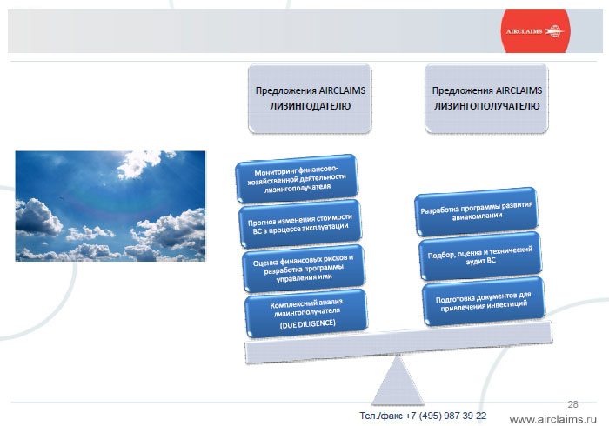Click 'Разработка программы развития авиакомпании' block
The width and height of the screenshot is (609, 426).
[x=477, y=212]
